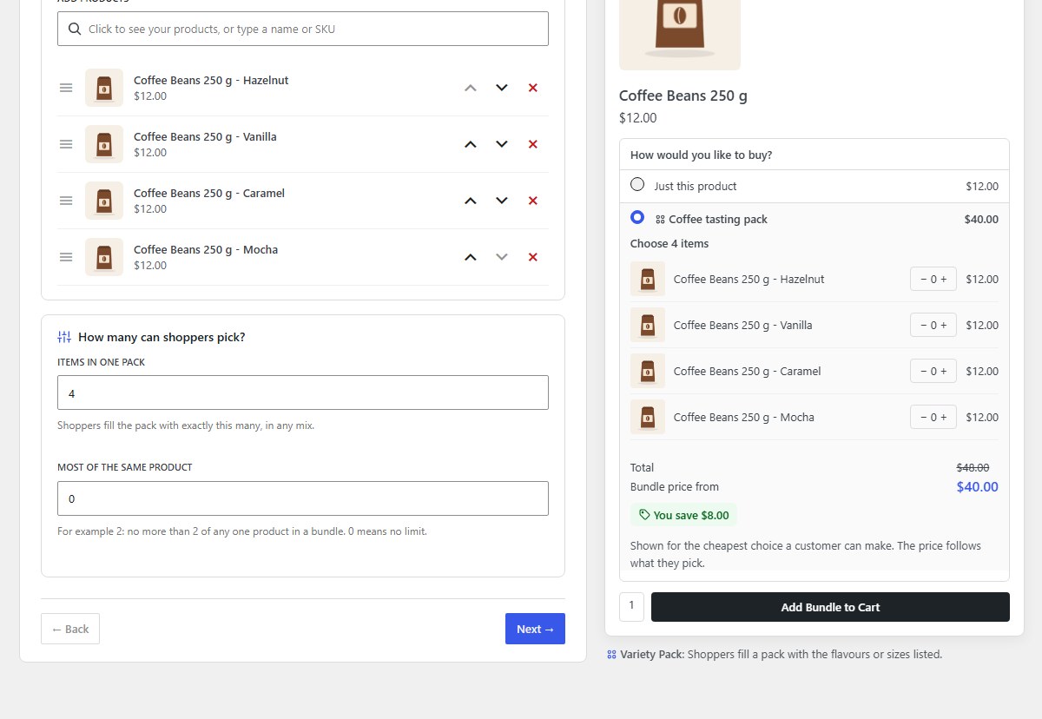
Task: Increase Caramel quantity in the preview pack
Action: [x=945, y=372]
